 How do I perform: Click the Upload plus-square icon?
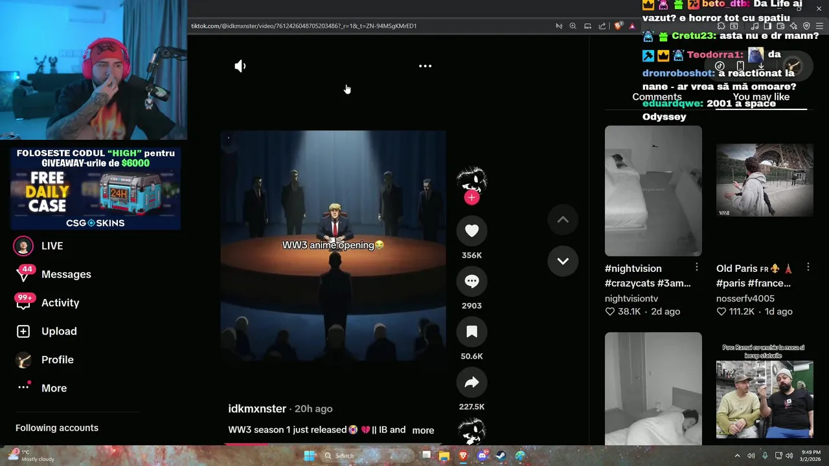[23, 331]
